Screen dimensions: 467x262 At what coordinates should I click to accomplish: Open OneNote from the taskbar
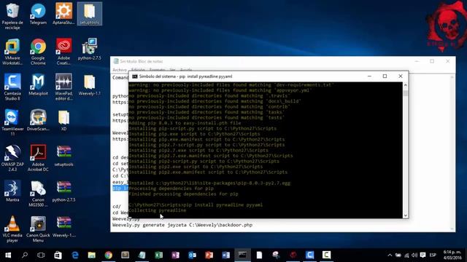tap(175, 255)
